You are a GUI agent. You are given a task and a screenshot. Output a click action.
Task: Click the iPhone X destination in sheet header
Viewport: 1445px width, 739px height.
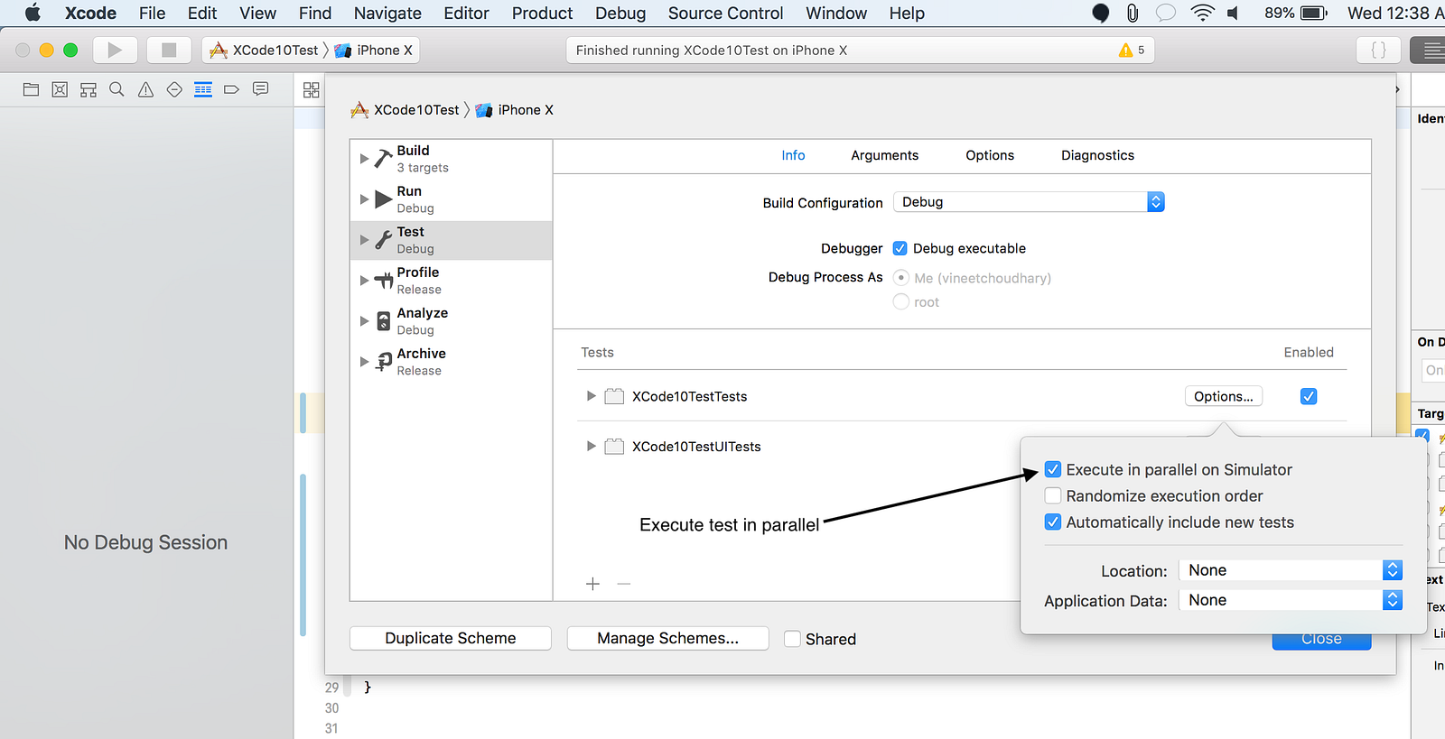click(x=515, y=110)
